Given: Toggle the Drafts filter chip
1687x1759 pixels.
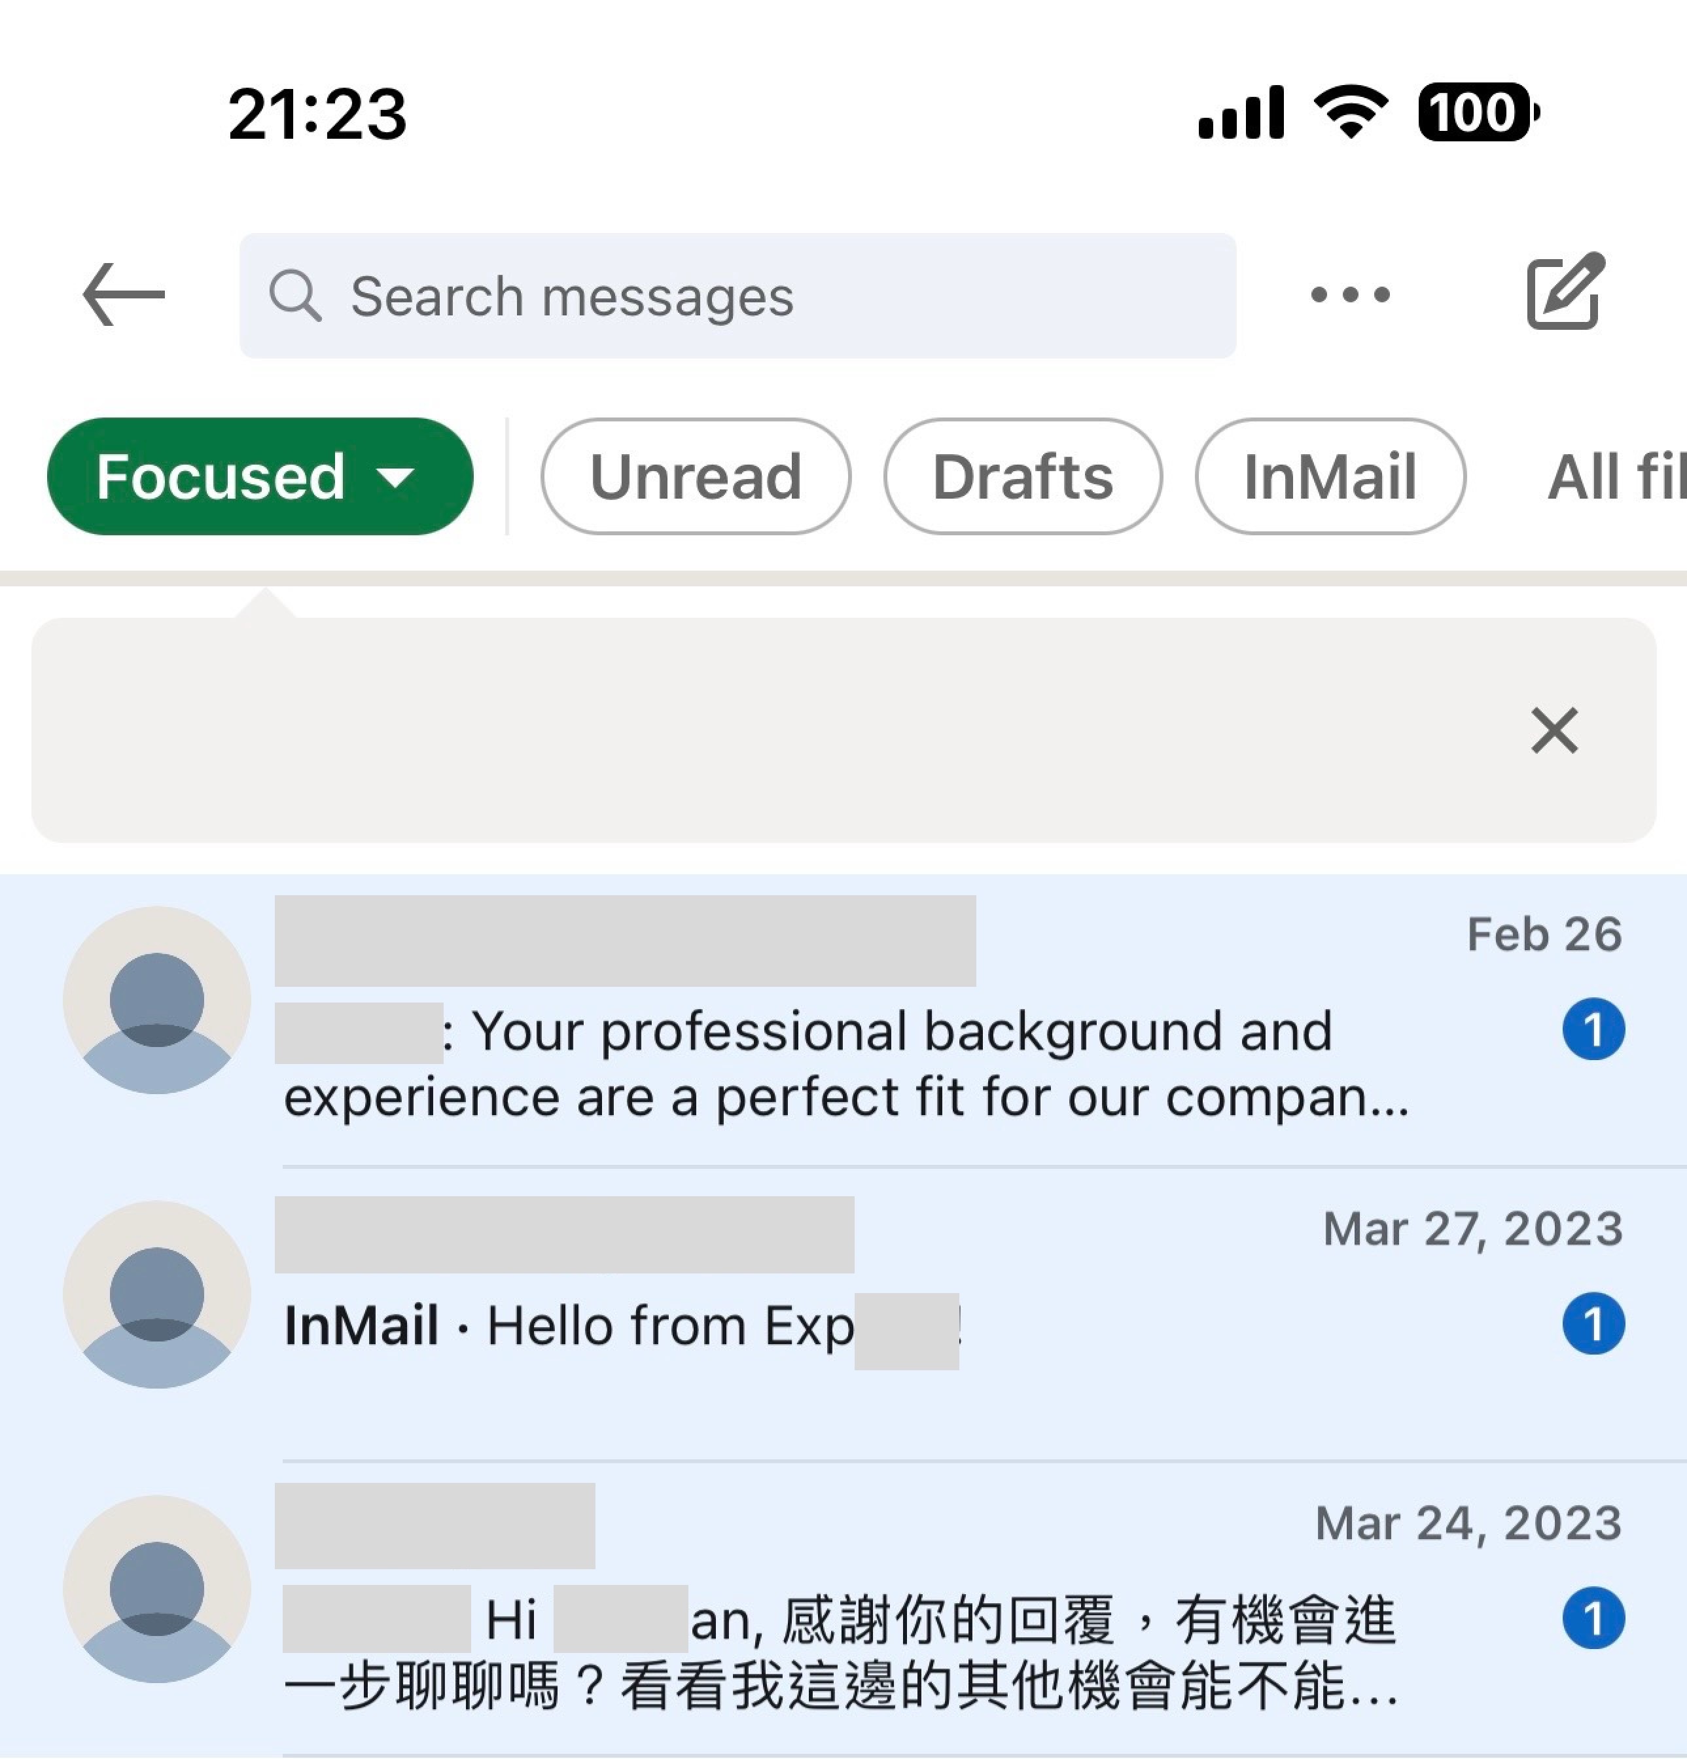Looking at the screenshot, I should pyautogui.click(x=1023, y=476).
